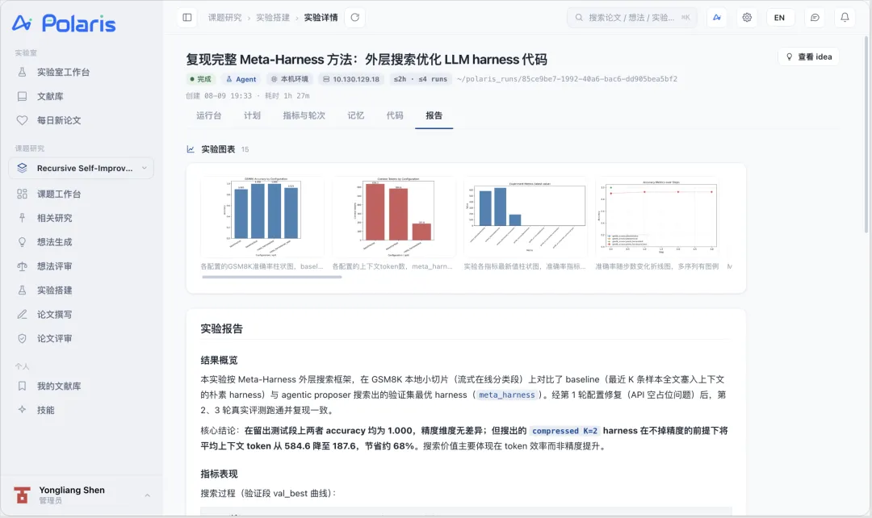The width and height of the screenshot is (872, 518).
Task: Open the chat message icon
Action: click(x=815, y=17)
